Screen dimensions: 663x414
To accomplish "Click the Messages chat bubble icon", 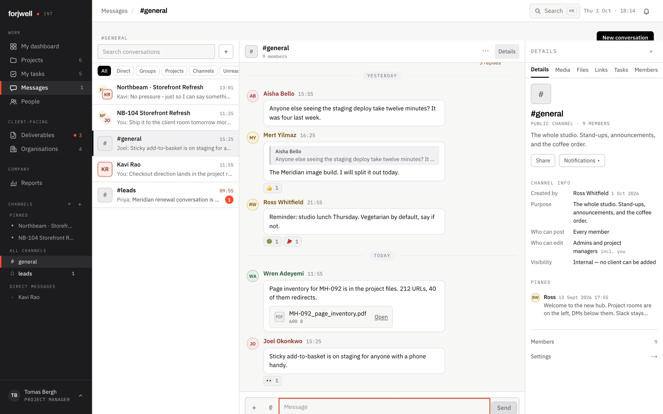I will point(13,87).
